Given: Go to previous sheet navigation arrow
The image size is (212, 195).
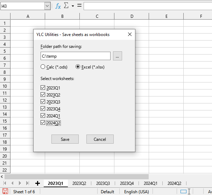Looking at the screenshot, I should (13, 183).
